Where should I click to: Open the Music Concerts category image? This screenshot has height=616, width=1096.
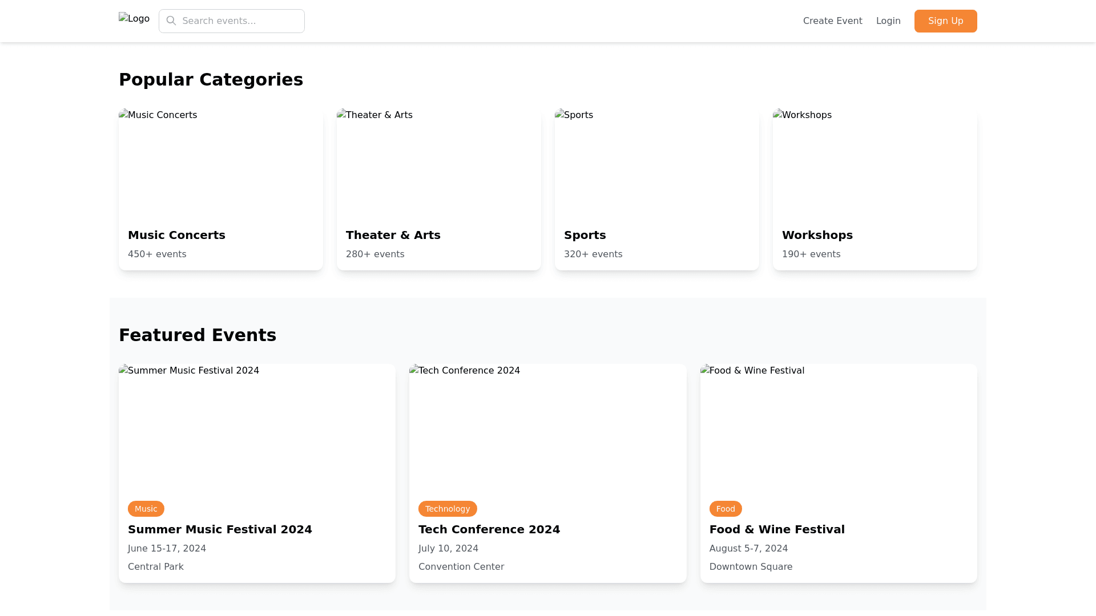(x=220, y=163)
